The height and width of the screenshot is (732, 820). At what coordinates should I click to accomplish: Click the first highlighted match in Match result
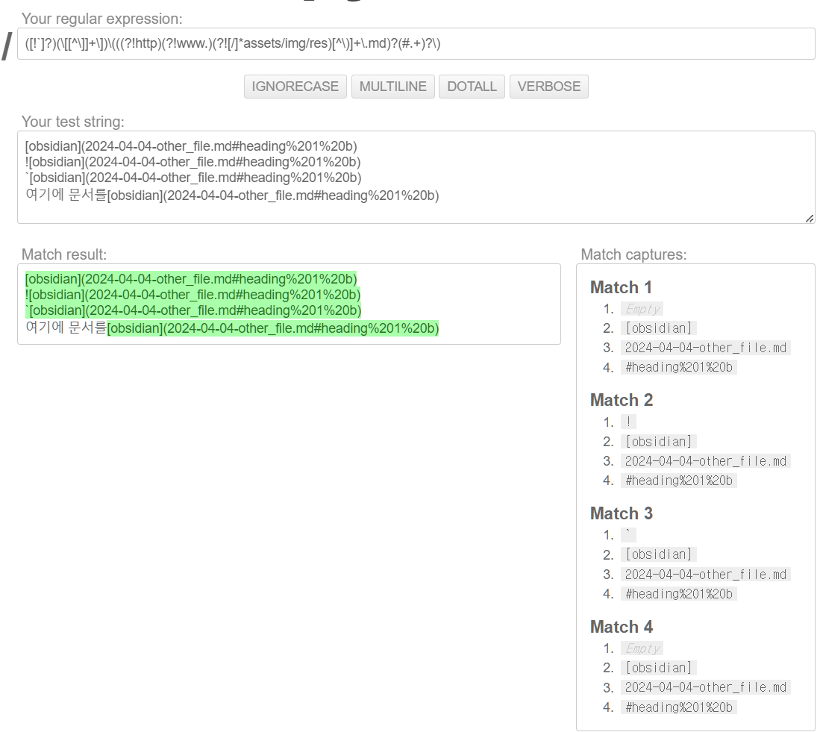pos(191,278)
